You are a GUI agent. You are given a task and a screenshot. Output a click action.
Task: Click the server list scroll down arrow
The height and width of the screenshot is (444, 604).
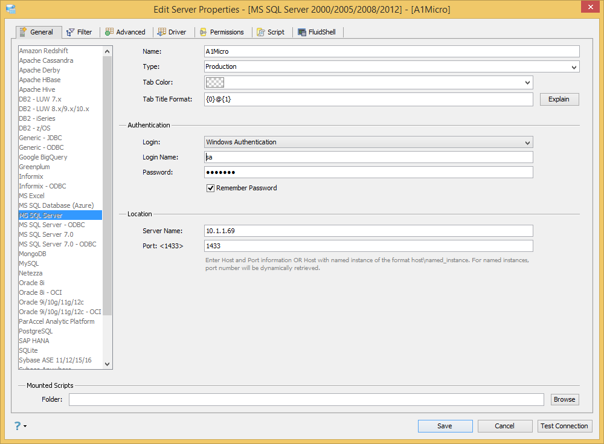(x=107, y=364)
